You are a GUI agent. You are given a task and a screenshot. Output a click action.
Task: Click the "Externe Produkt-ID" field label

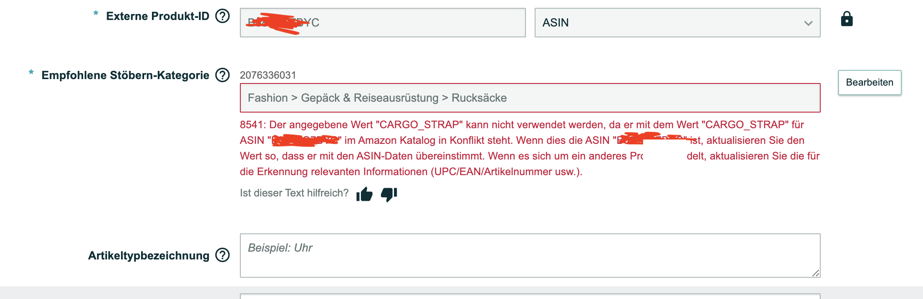158,16
